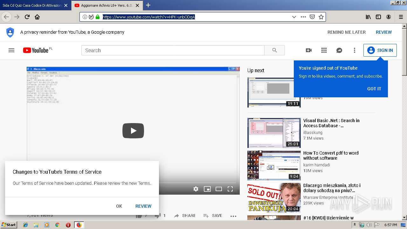Screen dimensions: 407x229
Task: Bookmark this page with the star
Action: click(321, 17)
